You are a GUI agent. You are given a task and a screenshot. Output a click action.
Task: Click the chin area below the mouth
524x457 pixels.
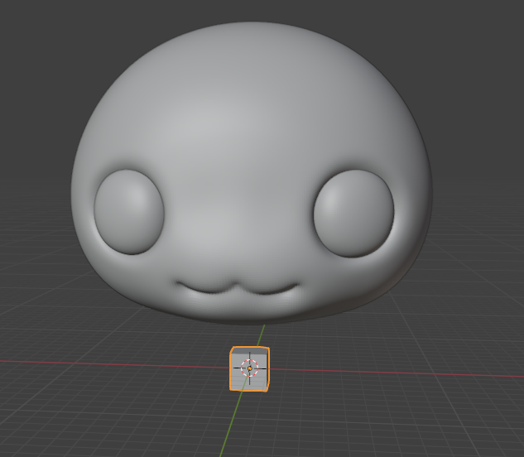tap(240, 310)
